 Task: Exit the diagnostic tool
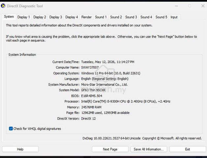coord(188,149)
